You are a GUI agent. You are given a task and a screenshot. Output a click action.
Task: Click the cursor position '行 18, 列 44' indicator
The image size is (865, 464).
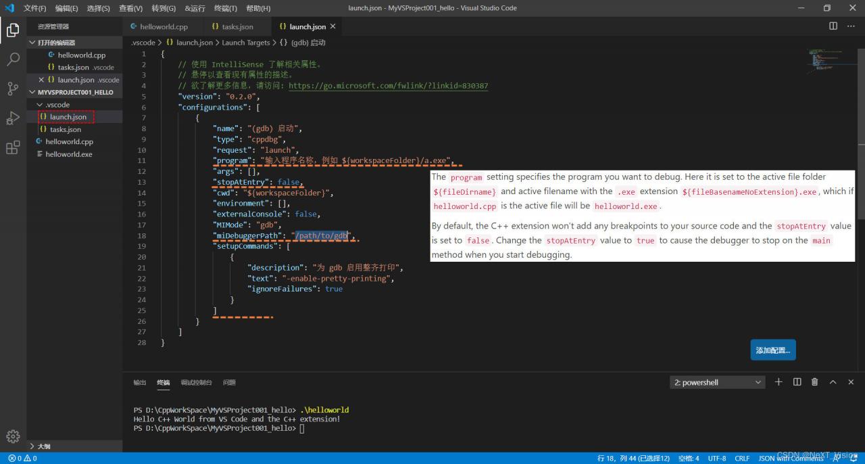633,459
